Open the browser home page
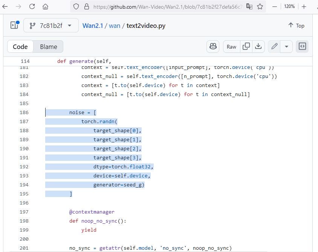 [x=46, y=7]
